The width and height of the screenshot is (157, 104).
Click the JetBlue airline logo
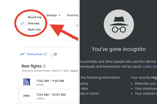(27, 96)
